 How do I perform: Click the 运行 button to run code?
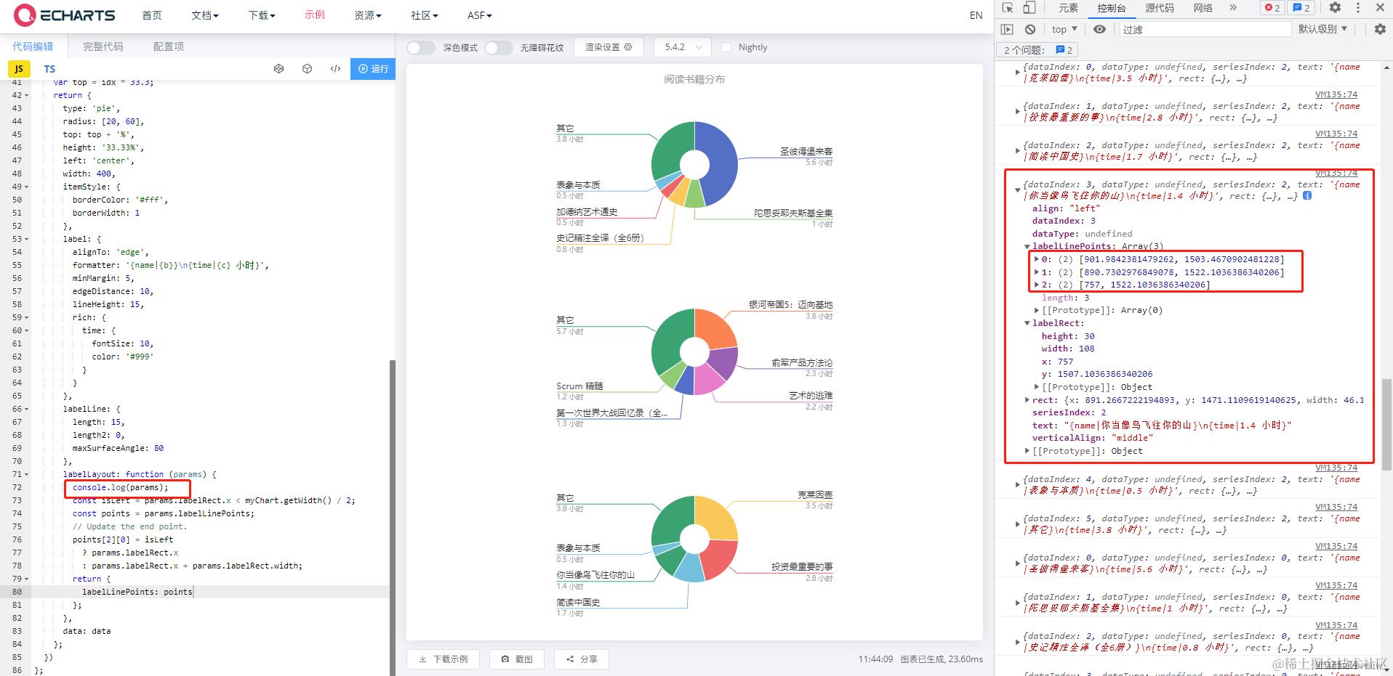[x=372, y=68]
